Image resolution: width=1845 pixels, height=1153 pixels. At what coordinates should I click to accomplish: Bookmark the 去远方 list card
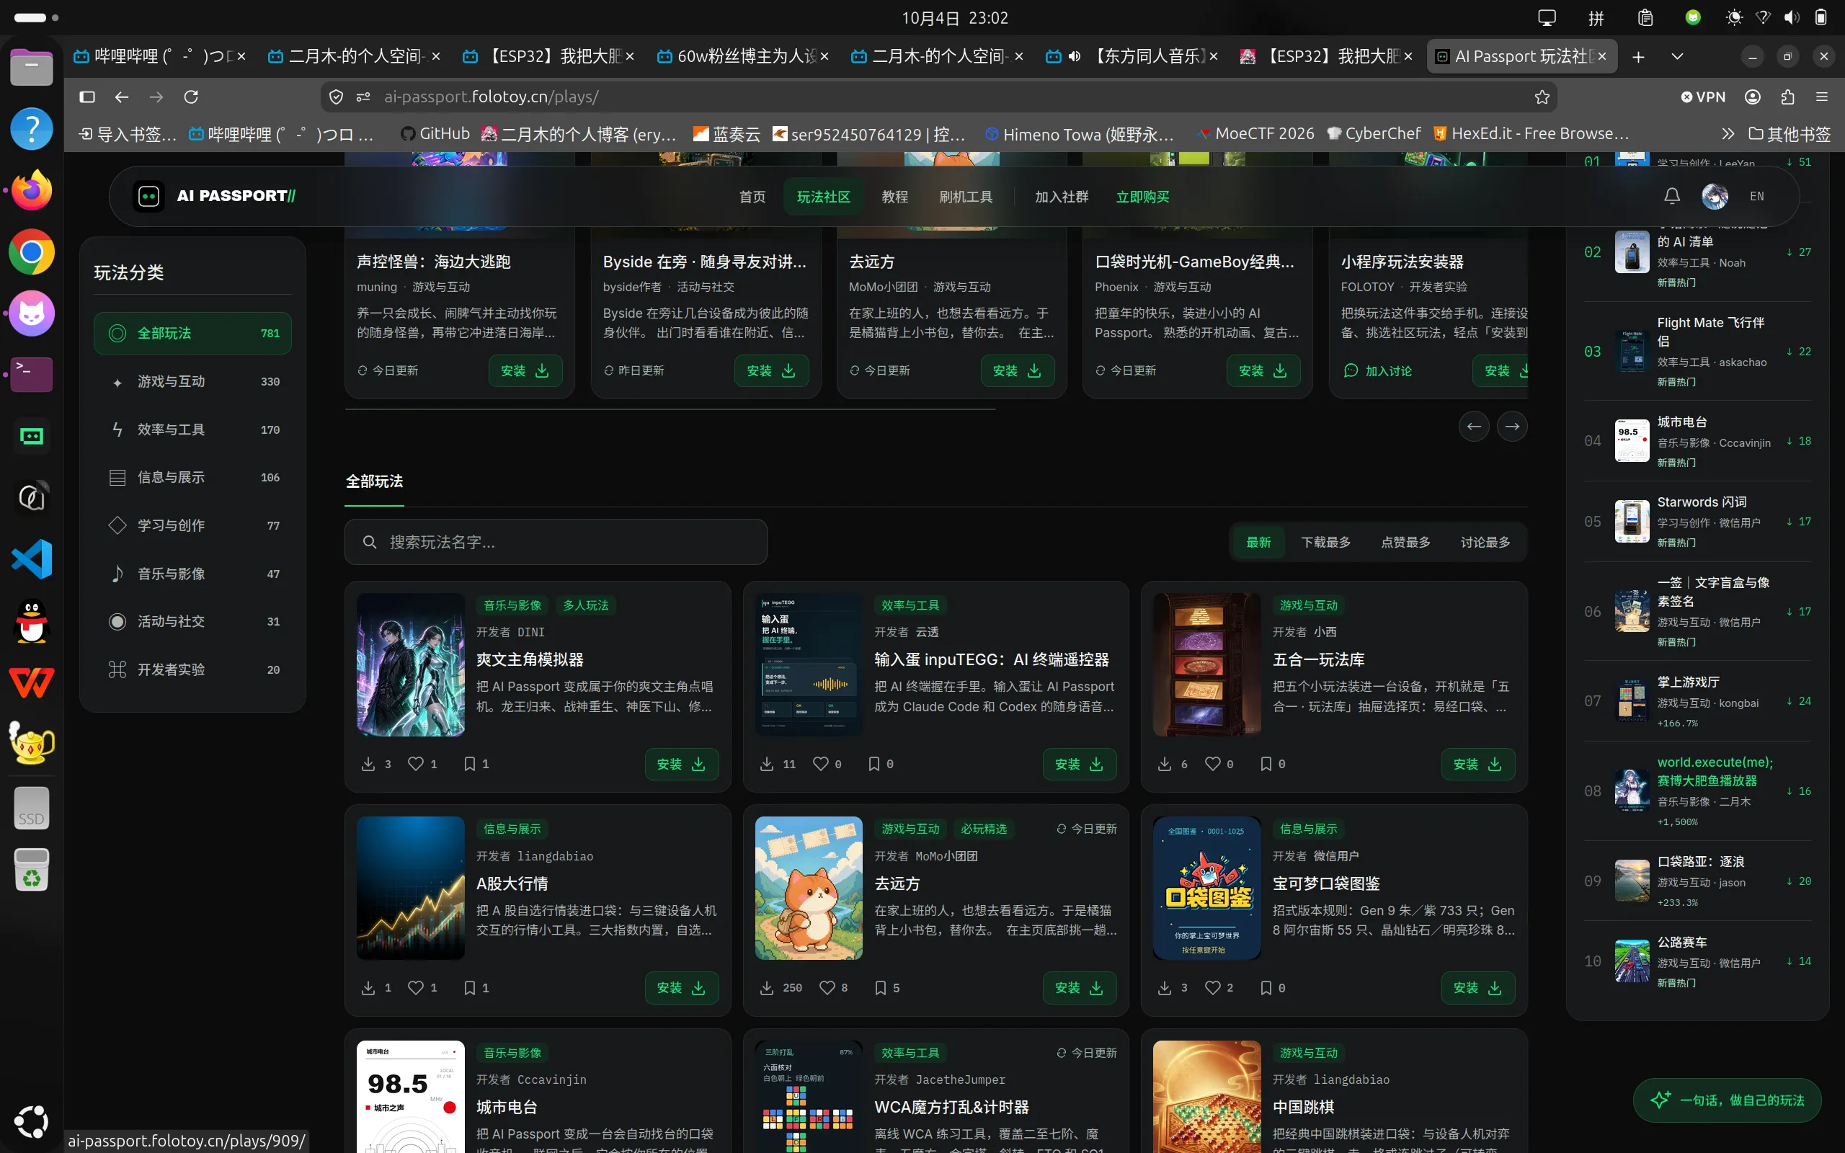pos(880,987)
